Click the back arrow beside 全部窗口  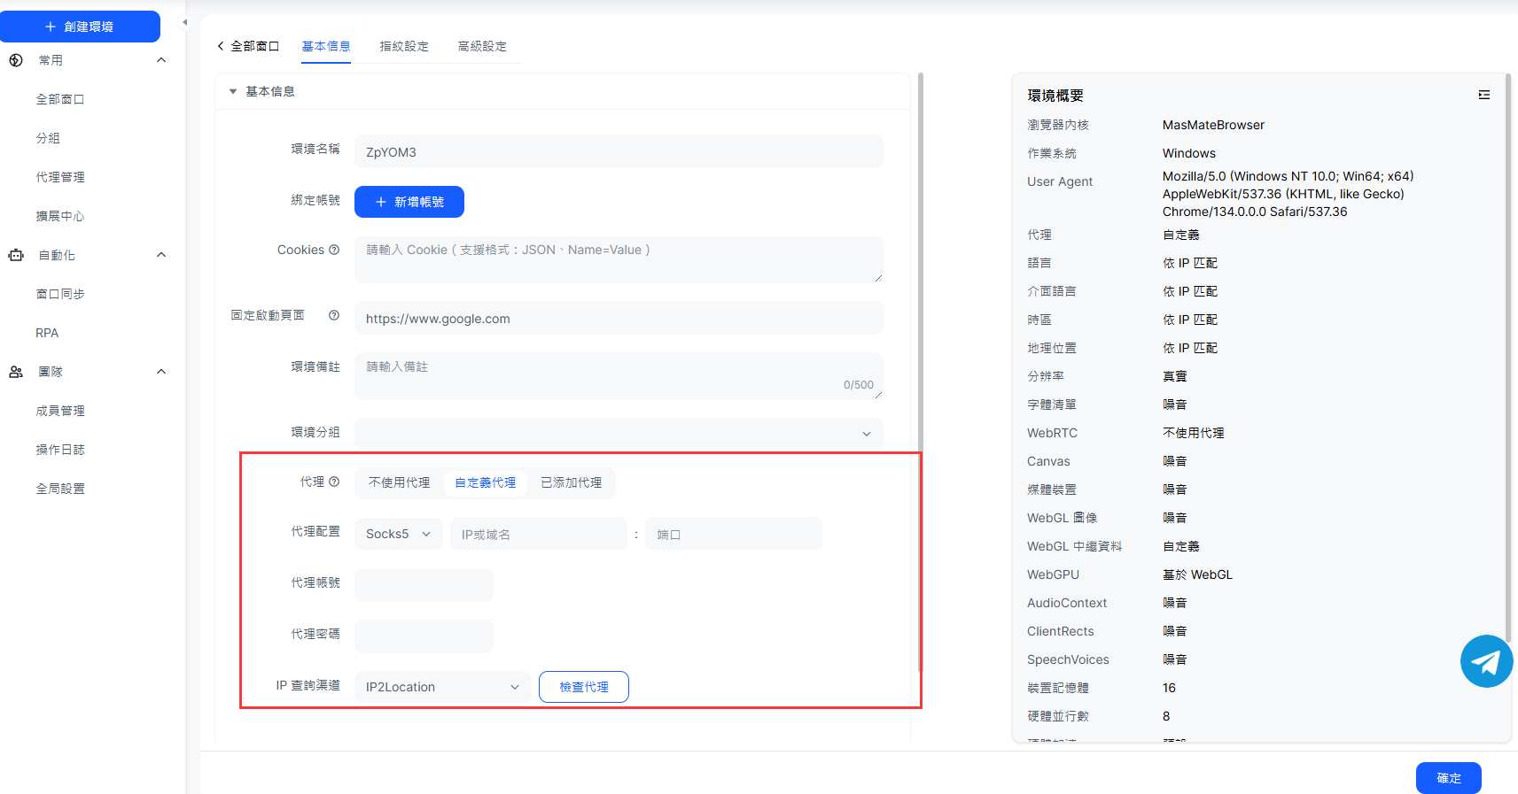tap(221, 46)
